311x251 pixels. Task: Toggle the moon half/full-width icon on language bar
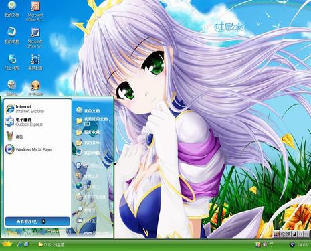click(x=294, y=234)
